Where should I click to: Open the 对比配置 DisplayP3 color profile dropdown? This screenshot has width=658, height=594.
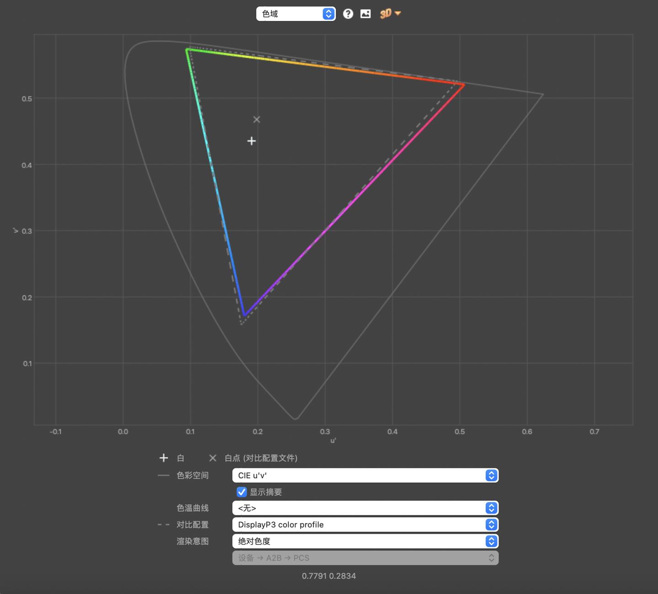click(365, 525)
